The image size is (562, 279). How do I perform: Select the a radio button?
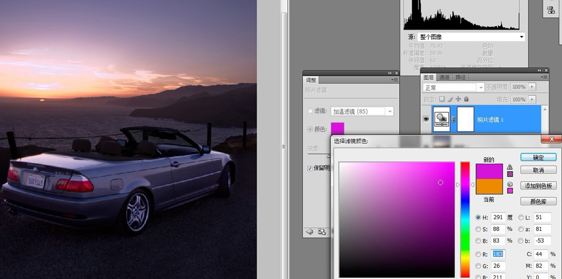(521, 229)
